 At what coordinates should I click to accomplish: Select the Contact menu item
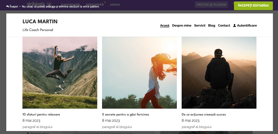pyautogui.click(x=224, y=25)
